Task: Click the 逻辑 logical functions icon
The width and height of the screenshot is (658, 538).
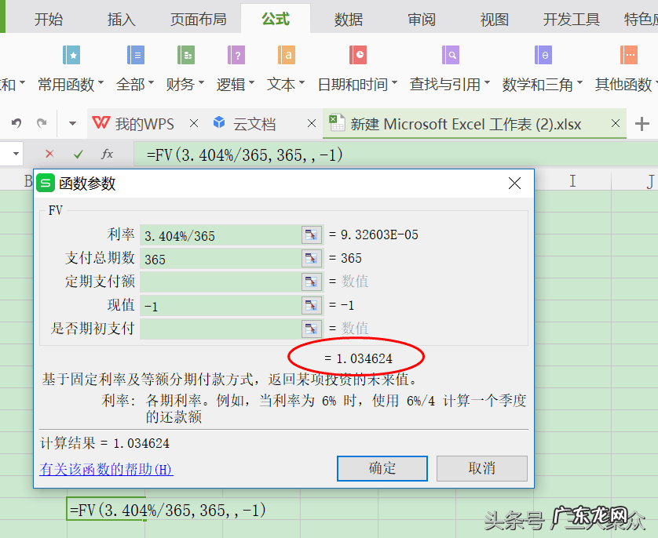Action: point(236,55)
